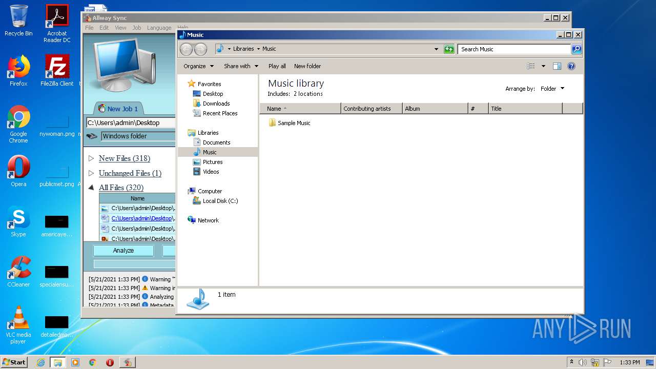This screenshot has height=369, width=656.
Task: Select the publicmet.png desktop file
Action: coord(57,176)
